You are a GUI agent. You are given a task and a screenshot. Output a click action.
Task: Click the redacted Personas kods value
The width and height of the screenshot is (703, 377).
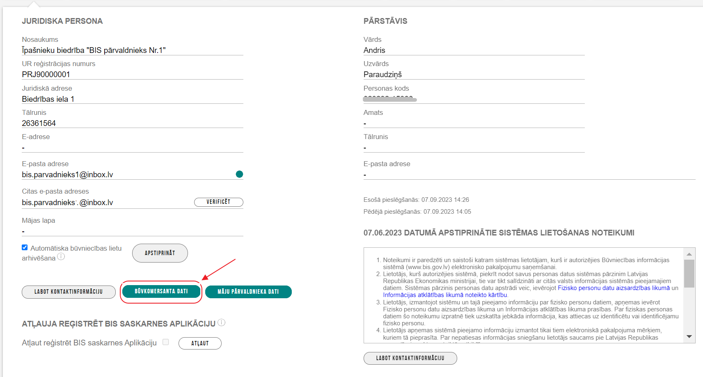pyautogui.click(x=390, y=98)
